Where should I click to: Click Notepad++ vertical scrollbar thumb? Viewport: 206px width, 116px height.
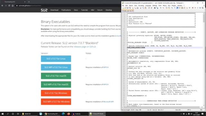(204, 18)
